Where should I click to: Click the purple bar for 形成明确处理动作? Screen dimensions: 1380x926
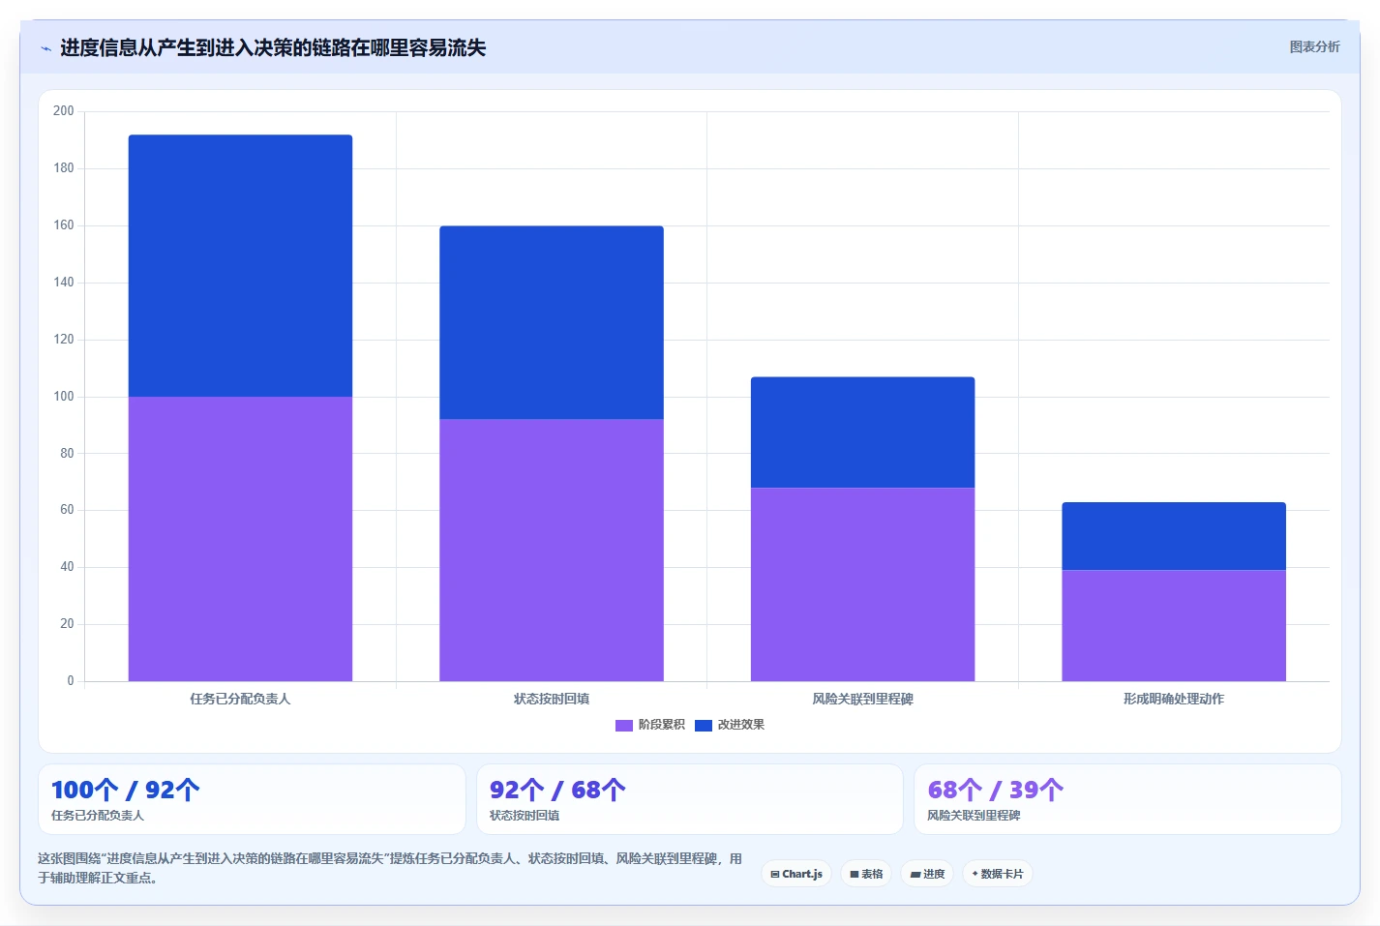(x=1174, y=625)
